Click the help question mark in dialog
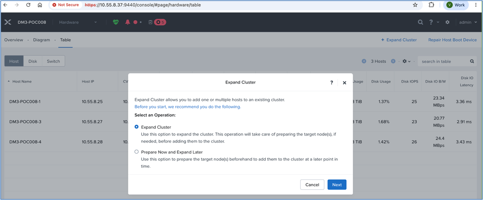The height and width of the screenshot is (200, 483). coord(332,82)
